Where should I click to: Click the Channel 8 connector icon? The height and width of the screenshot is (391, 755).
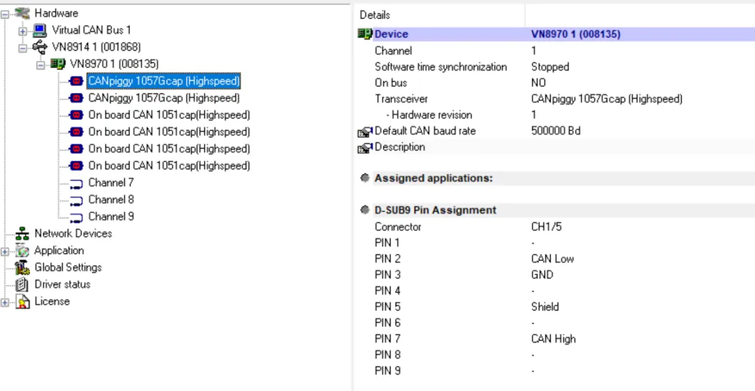76,200
